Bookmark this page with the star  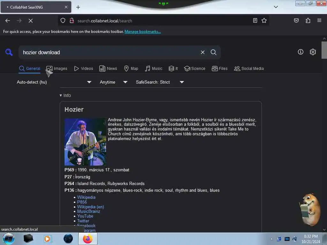click(264, 20)
